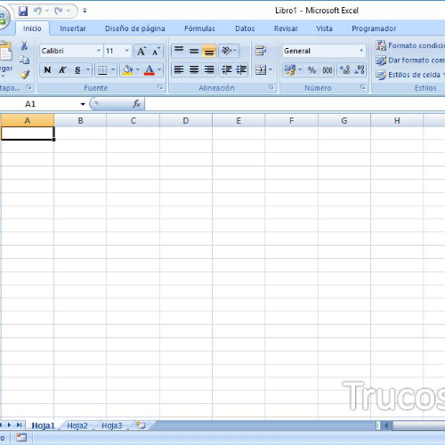445x445 pixels.
Task: Open font color dropdown arrow
Action: click(x=159, y=70)
